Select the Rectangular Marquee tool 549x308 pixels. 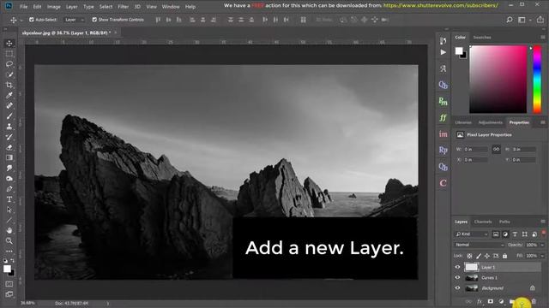tap(9, 54)
